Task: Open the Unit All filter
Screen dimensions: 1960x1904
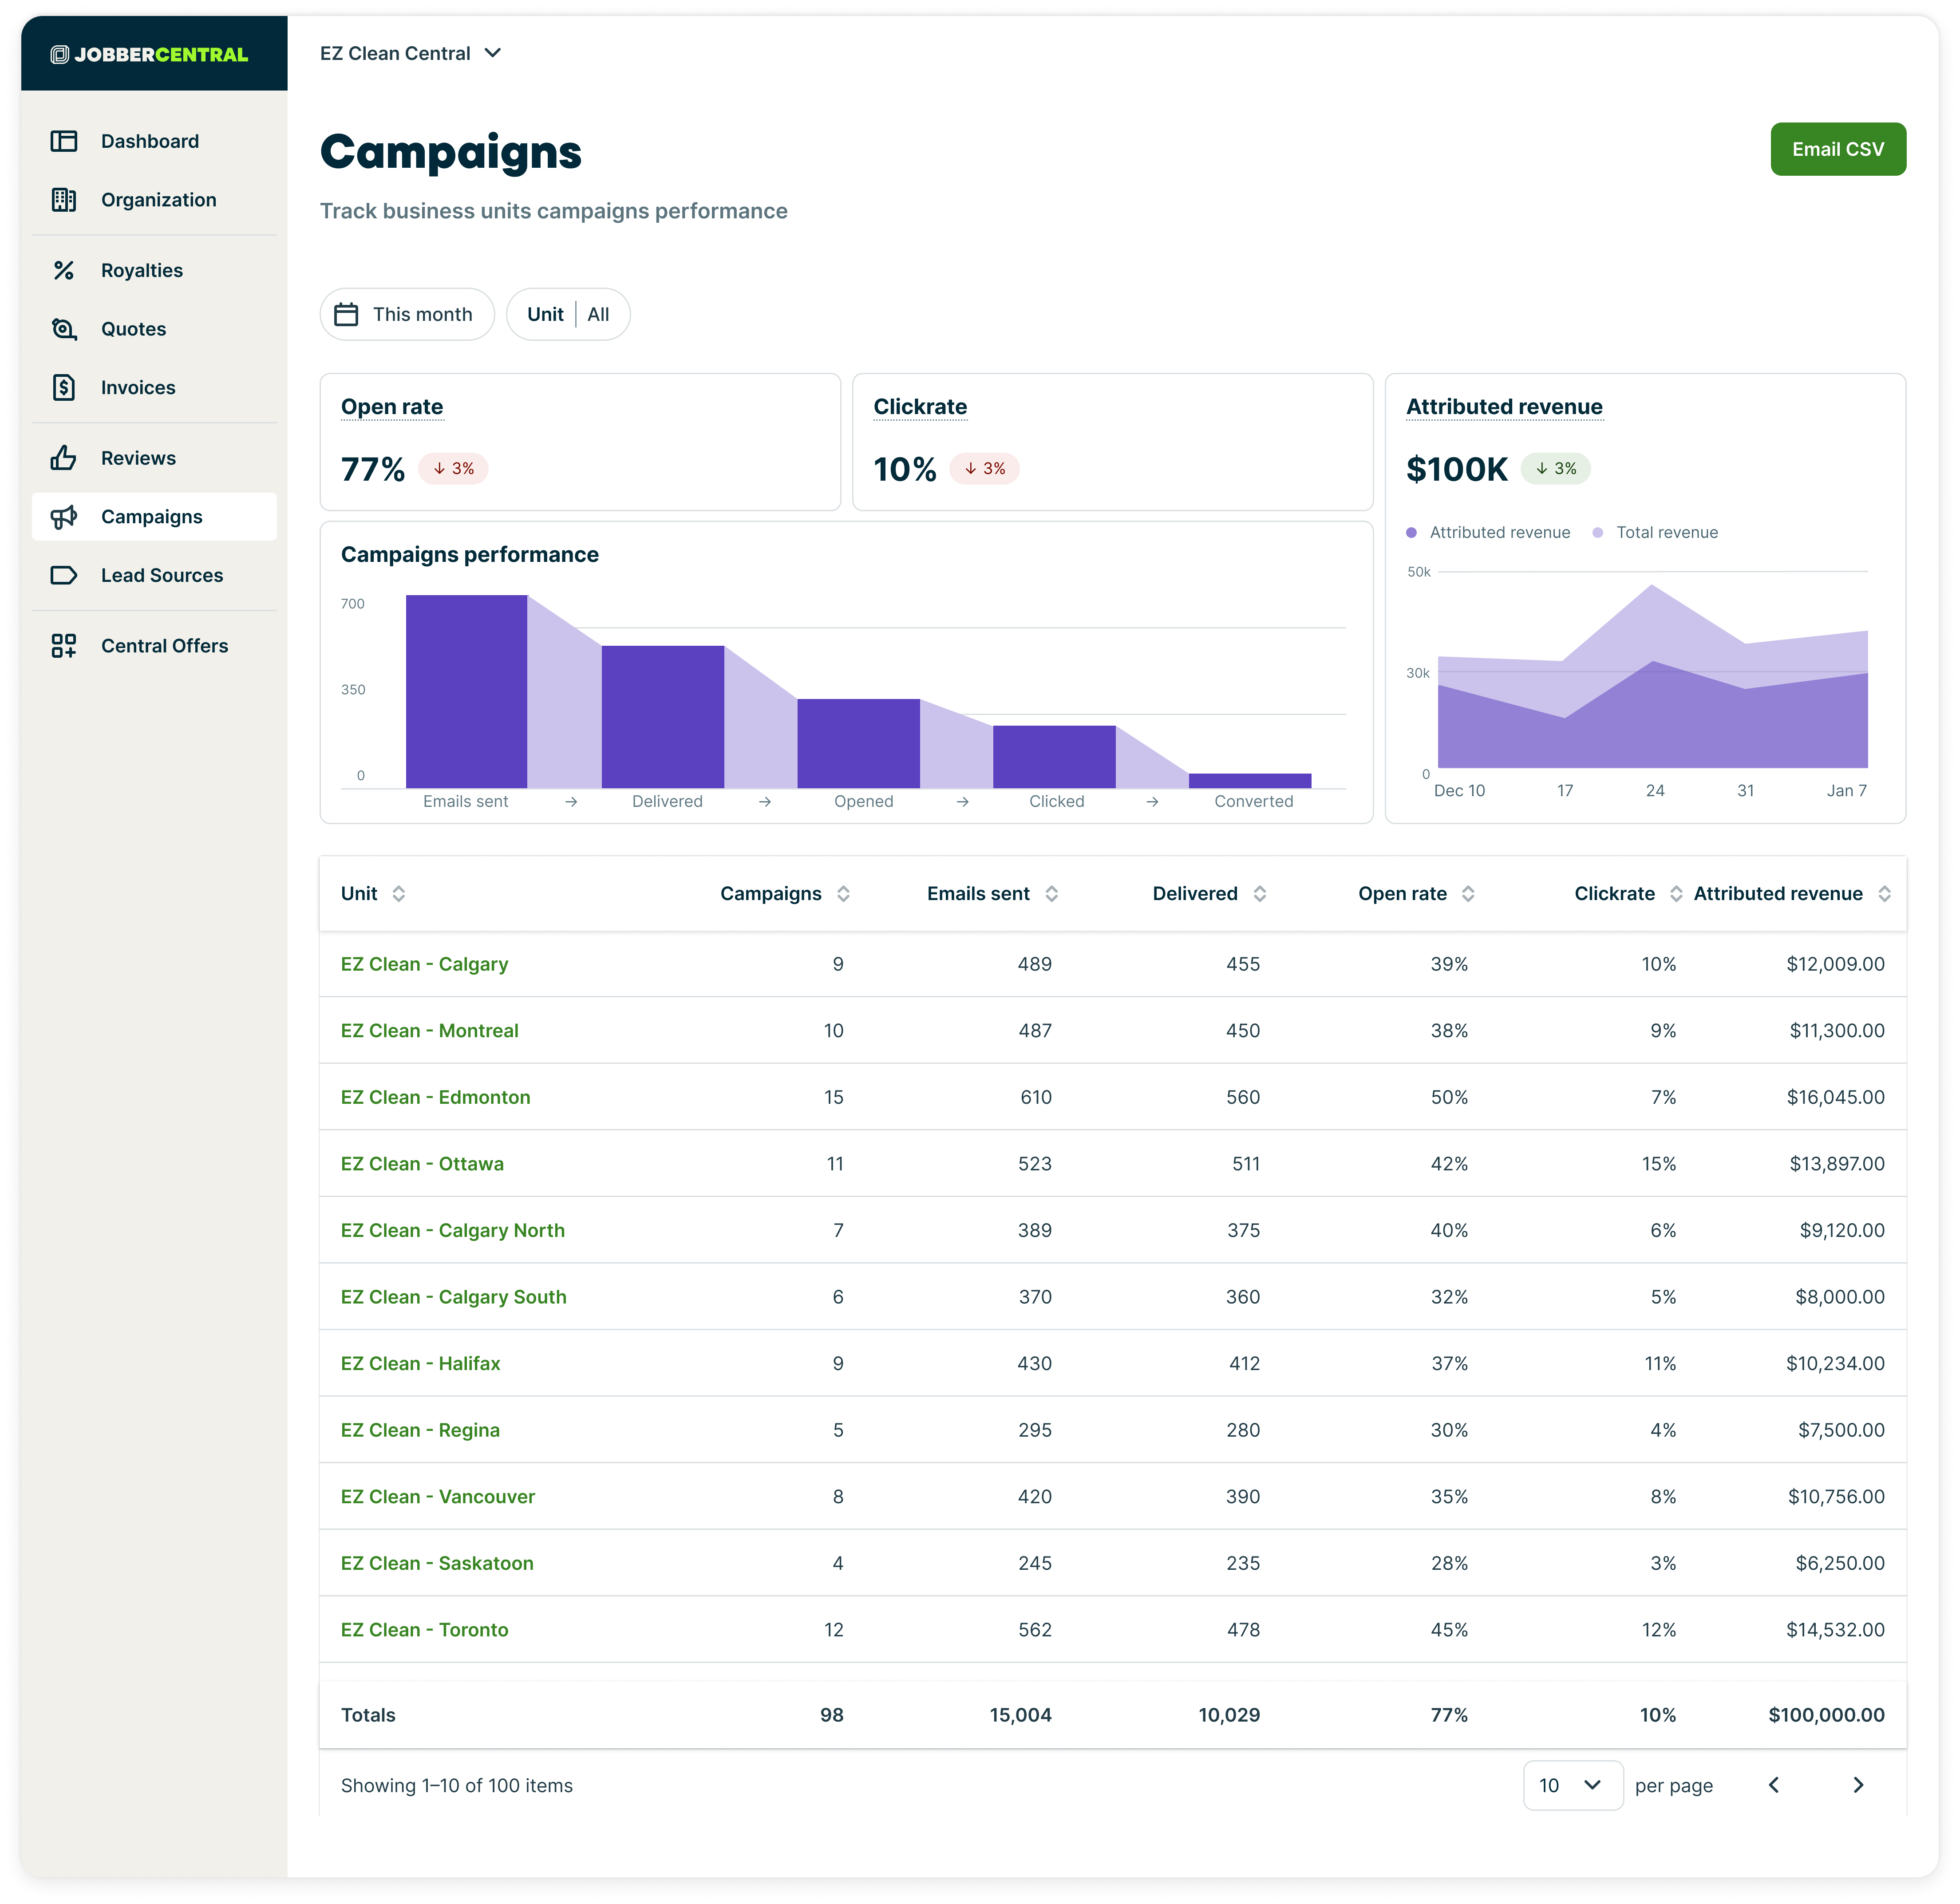Action: coord(568,314)
